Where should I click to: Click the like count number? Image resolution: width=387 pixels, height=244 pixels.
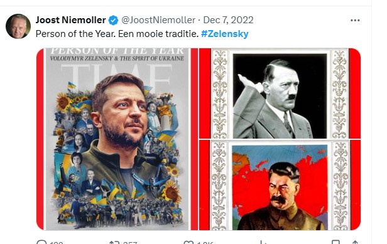(205, 243)
